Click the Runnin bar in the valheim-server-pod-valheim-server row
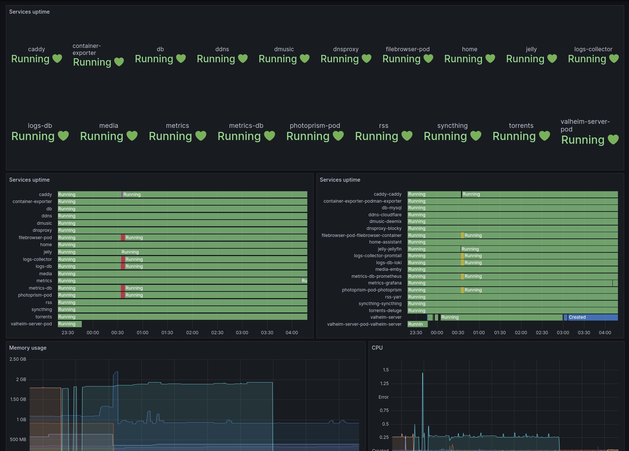This screenshot has width=629, height=451. coord(417,324)
